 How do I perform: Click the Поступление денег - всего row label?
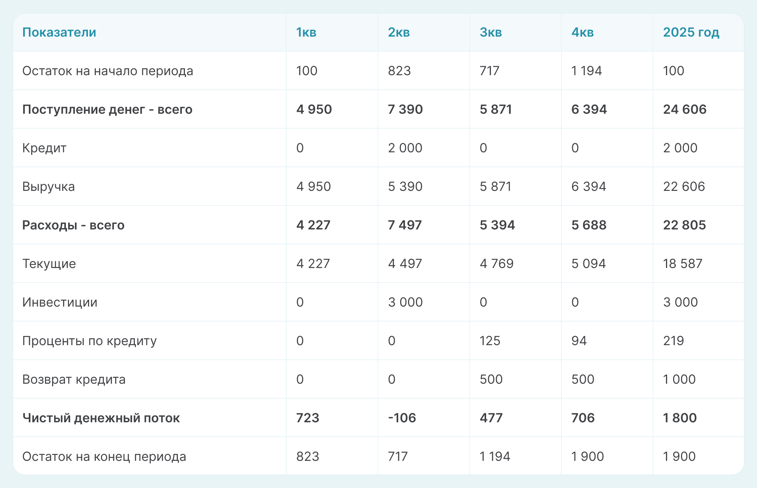pyautogui.click(x=107, y=109)
